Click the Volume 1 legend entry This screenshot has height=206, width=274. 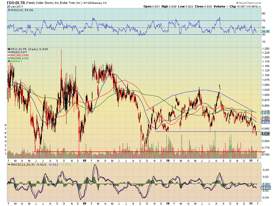point(16,61)
